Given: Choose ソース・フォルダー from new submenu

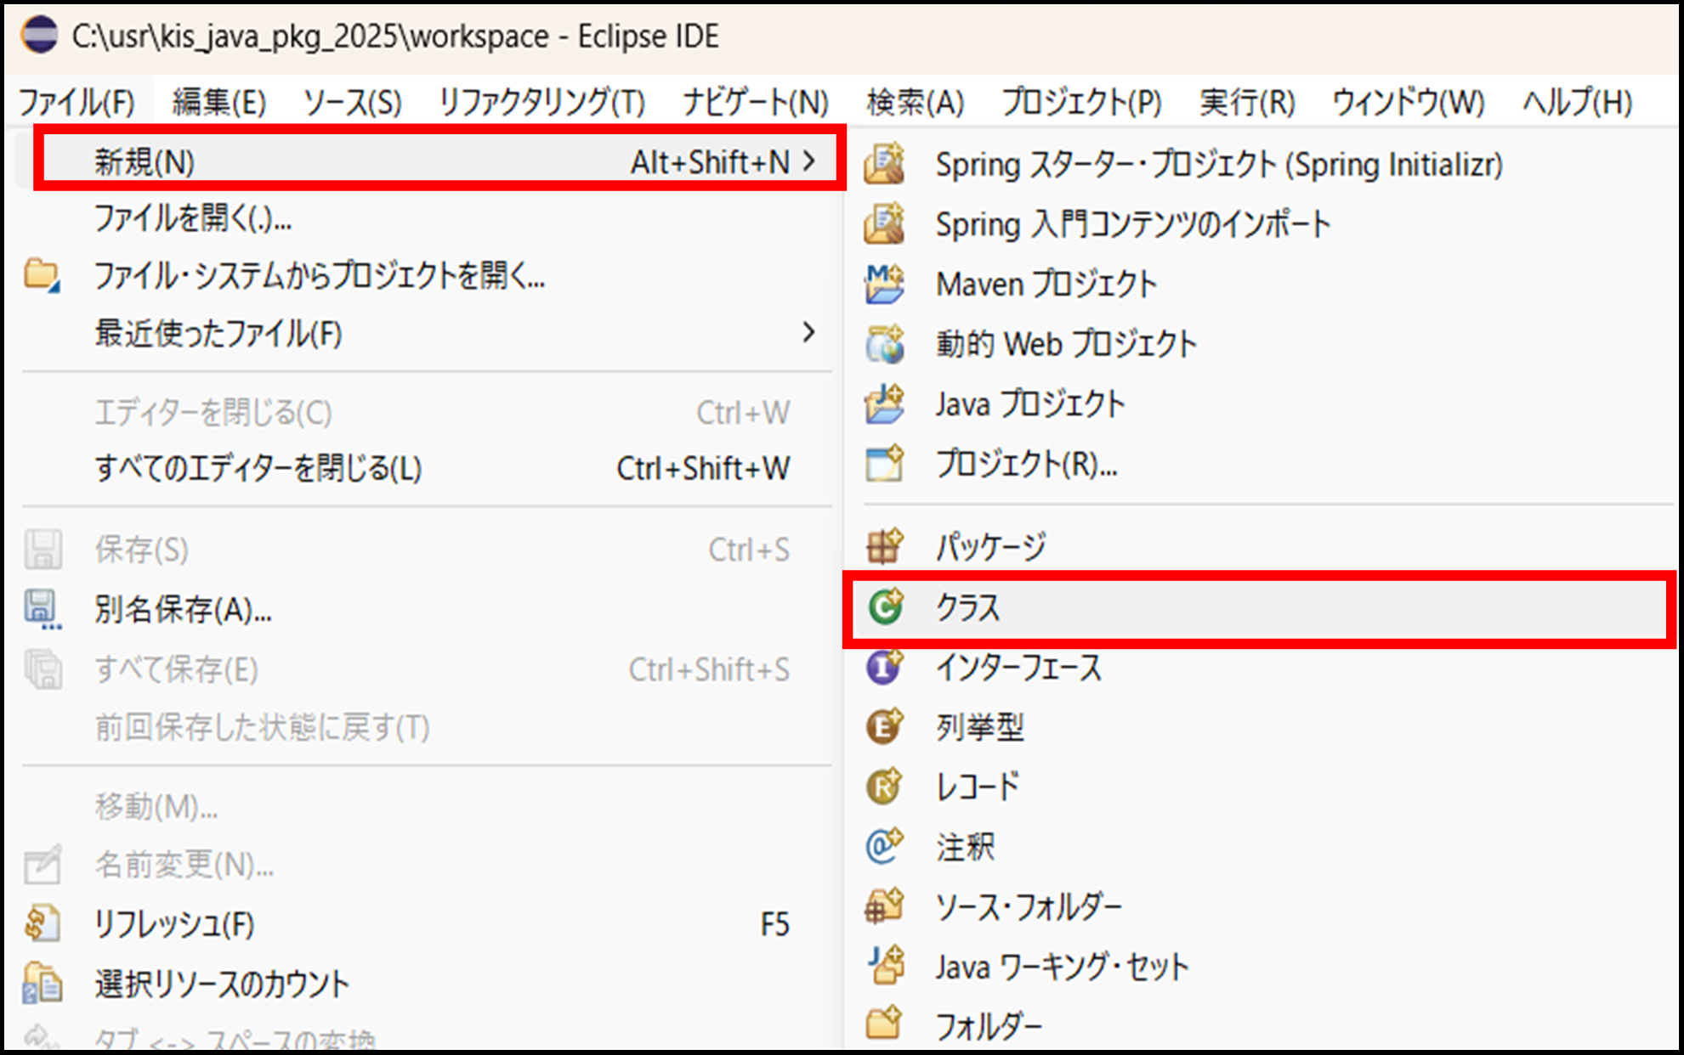Looking at the screenshot, I should point(1029,907).
